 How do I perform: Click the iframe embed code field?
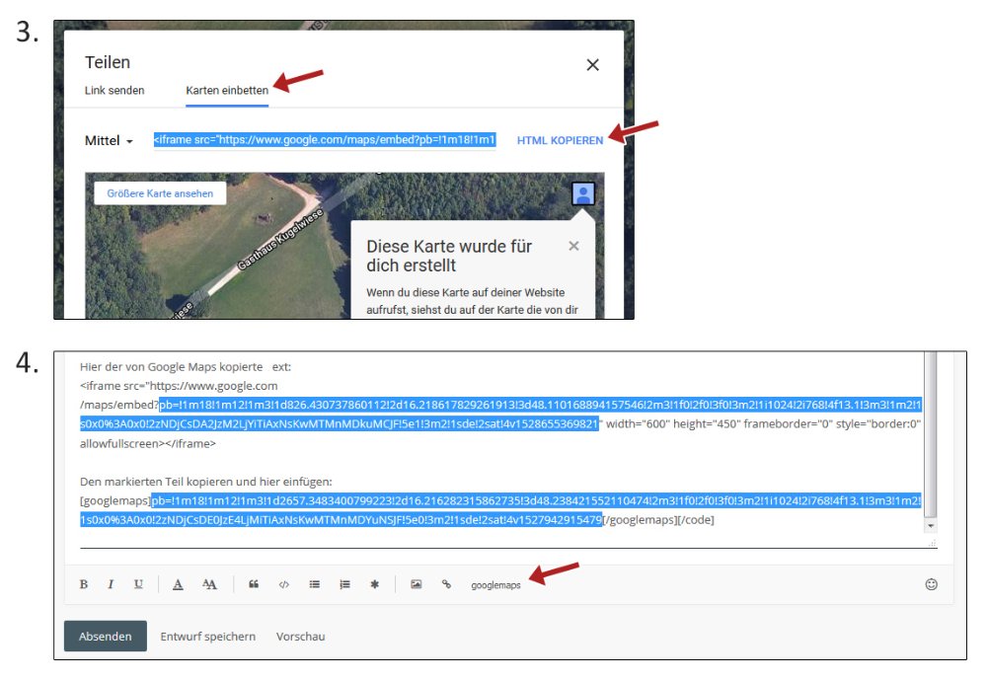coord(324,140)
